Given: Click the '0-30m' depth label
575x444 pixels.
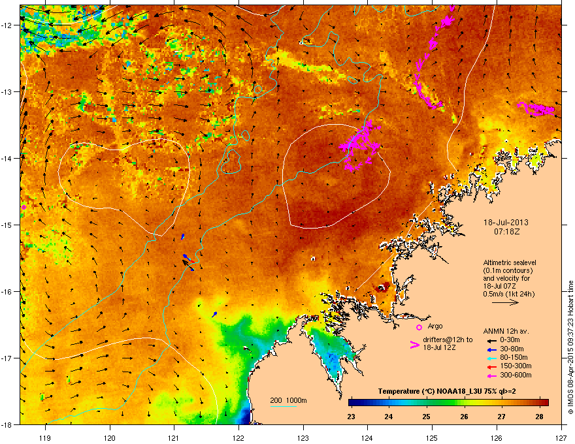Looking at the screenshot, I should (x=510, y=340).
